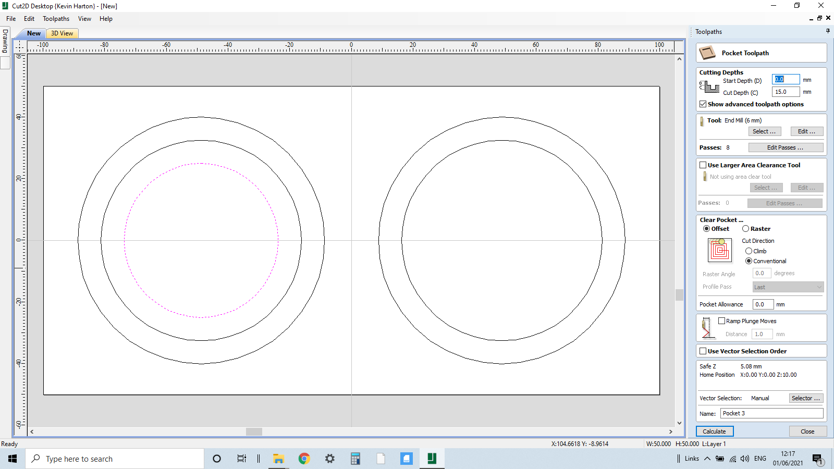Show hidden system tray icons
834x469 pixels.
(707, 459)
